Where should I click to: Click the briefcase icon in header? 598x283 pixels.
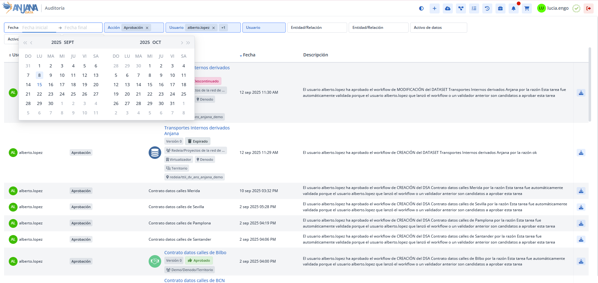pos(500,8)
